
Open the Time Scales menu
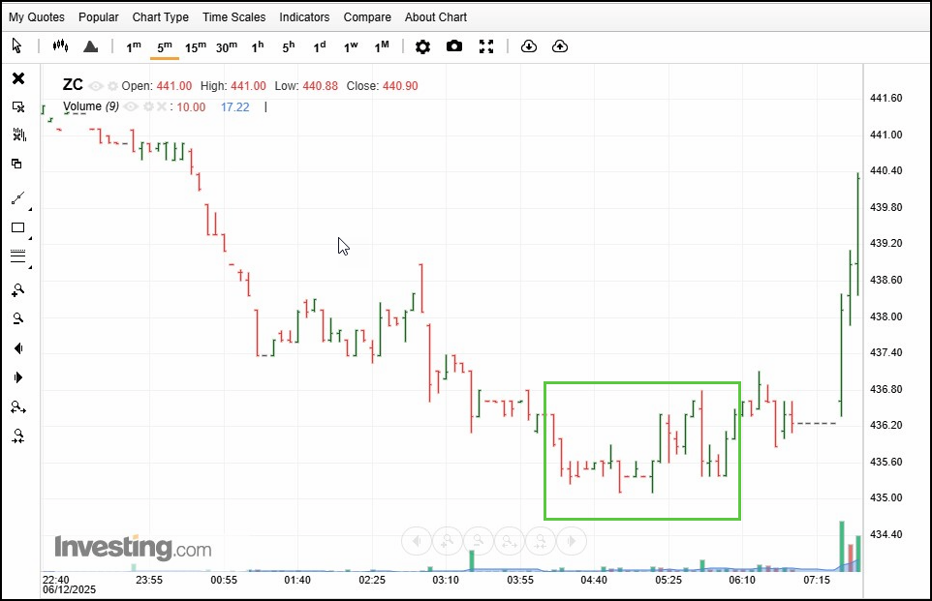(234, 17)
